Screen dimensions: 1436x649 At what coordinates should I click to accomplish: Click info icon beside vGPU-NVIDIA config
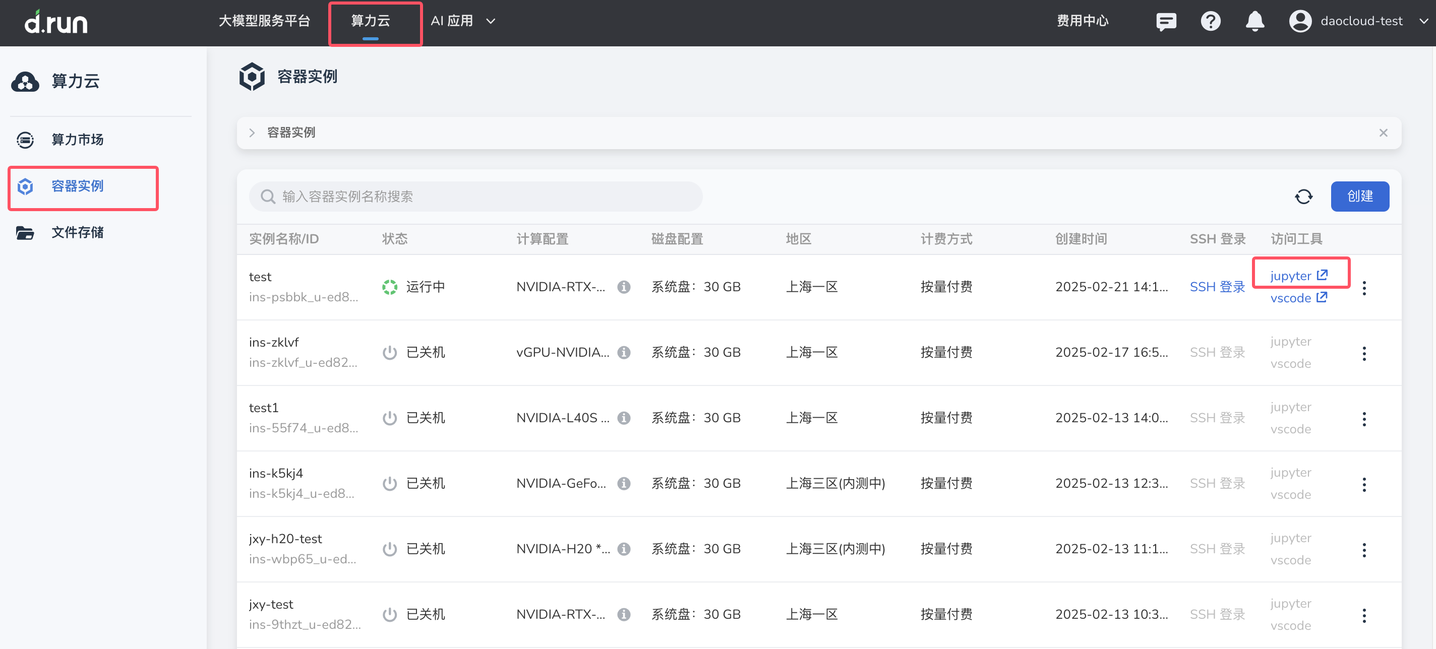[x=624, y=353]
